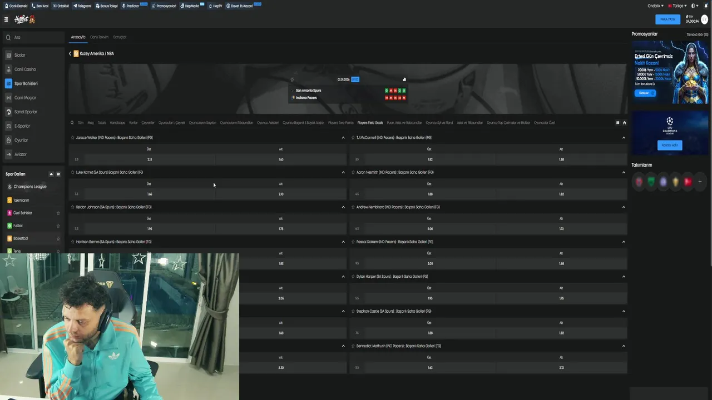The image size is (712, 400).
Task: Switch to the Sonuçlar tab
Action: tap(120, 37)
